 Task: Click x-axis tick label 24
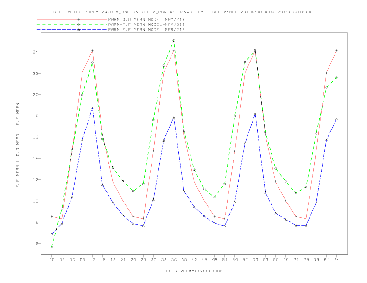(133, 260)
